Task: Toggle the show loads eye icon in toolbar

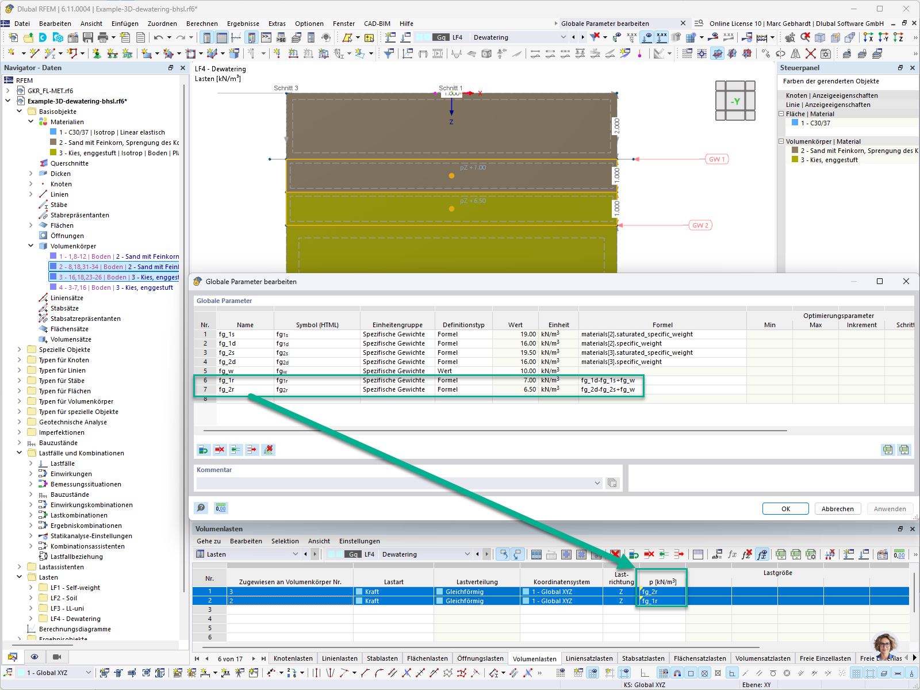Action: click(x=647, y=37)
